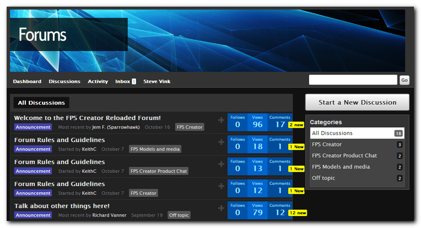Click the plus icon on the FPS Creator Product Chat thread
Image resolution: width=421 pixels, height=228 pixels.
(x=221, y=164)
